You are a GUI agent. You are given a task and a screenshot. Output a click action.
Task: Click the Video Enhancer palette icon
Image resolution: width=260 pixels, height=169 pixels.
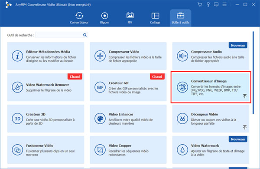pos(100,119)
